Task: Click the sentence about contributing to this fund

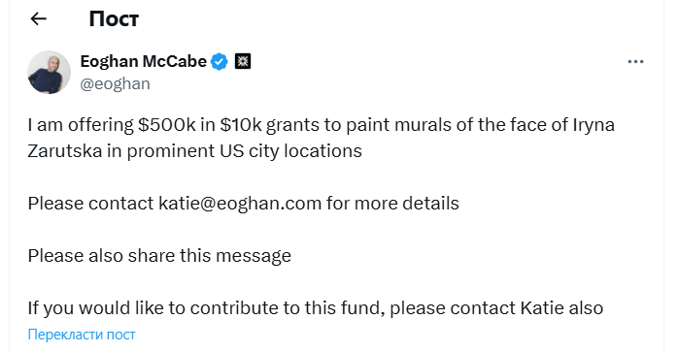Action: point(316,308)
